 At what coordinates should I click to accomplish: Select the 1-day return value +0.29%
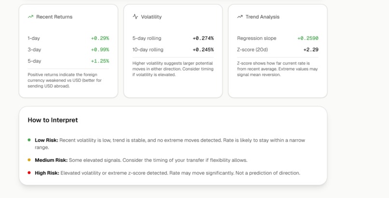[100, 38]
